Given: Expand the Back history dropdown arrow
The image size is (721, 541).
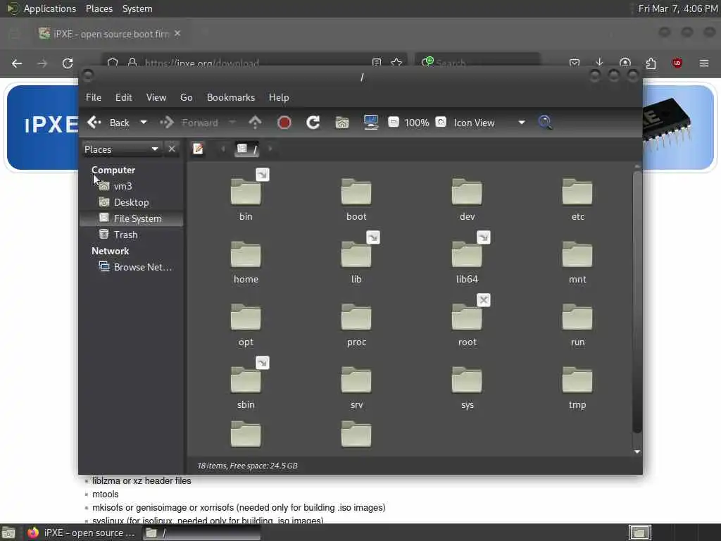Looking at the screenshot, I should tap(144, 123).
